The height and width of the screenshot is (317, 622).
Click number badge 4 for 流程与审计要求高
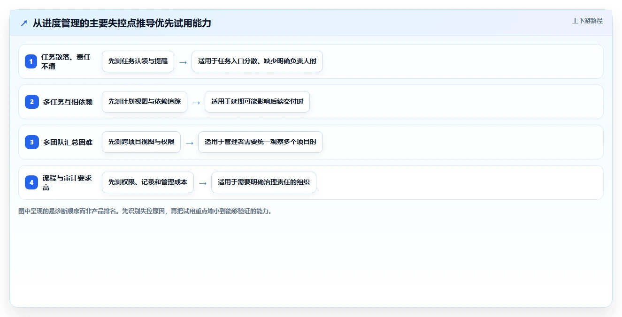[x=31, y=182]
